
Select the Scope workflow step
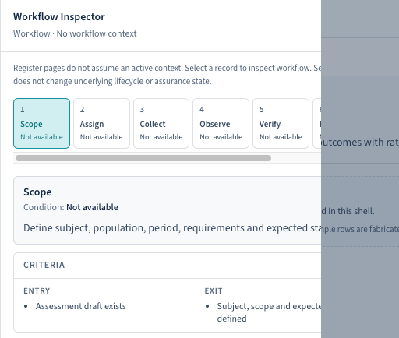41,123
